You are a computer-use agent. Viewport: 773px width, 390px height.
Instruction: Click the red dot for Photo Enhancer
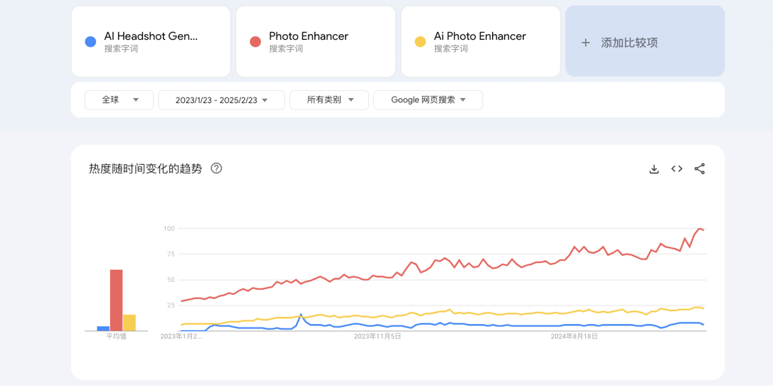point(255,42)
